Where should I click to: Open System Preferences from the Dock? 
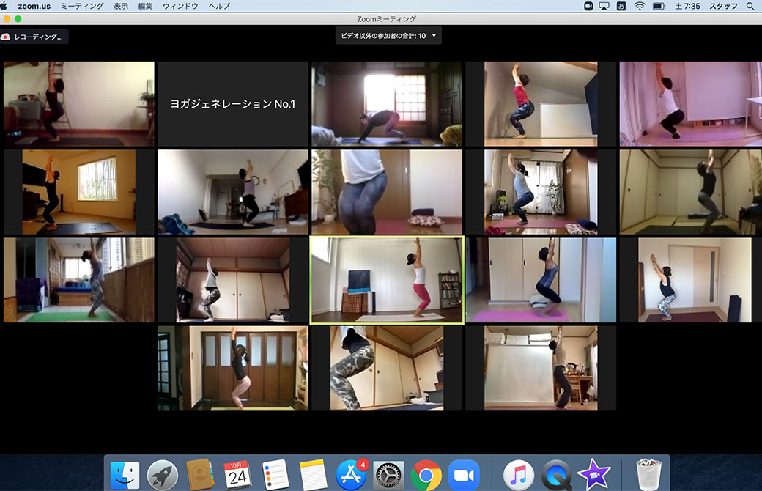pyautogui.click(x=388, y=474)
